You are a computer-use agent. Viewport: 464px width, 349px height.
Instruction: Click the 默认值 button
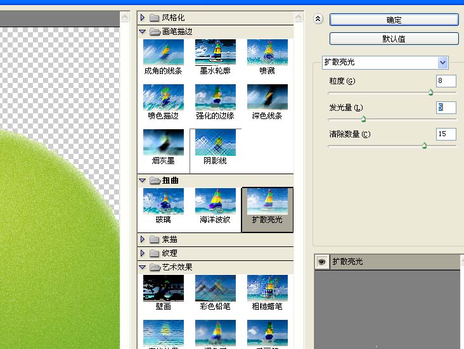(x=394, y=39)
